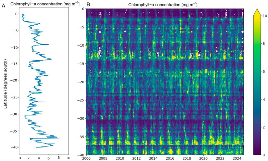Screen dimensions: 268x161
Task: Click panel B's latitude tick label −10
Action: click(81, 45)
